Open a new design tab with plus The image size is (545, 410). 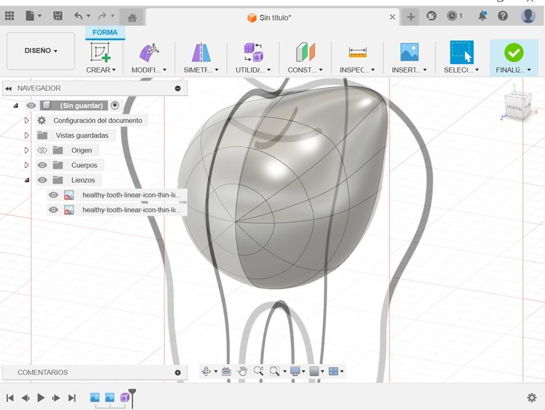pyautogui.click(x=410, y=17)
